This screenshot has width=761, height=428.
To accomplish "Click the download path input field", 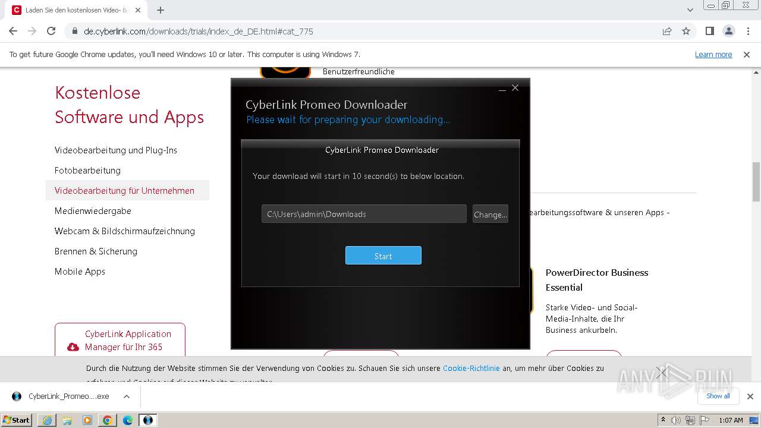I will (364, 214).
